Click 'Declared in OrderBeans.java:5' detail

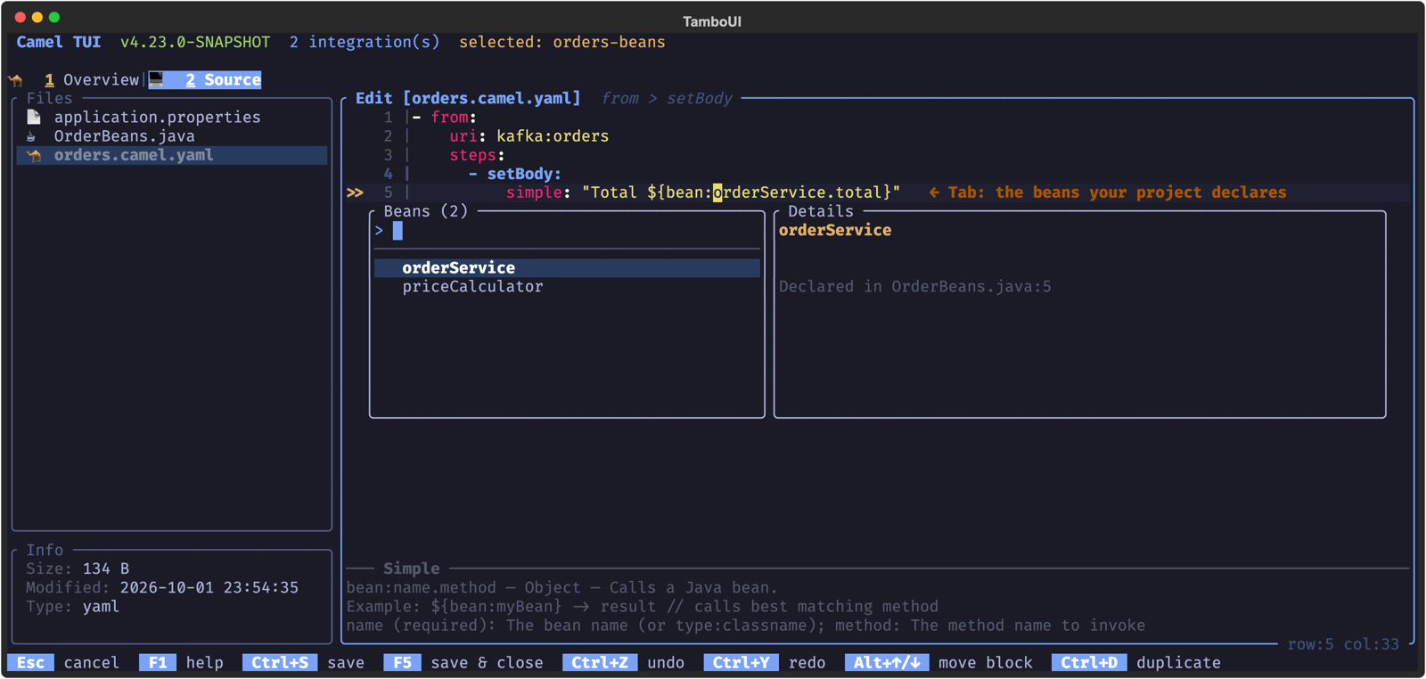click(914, 287)
